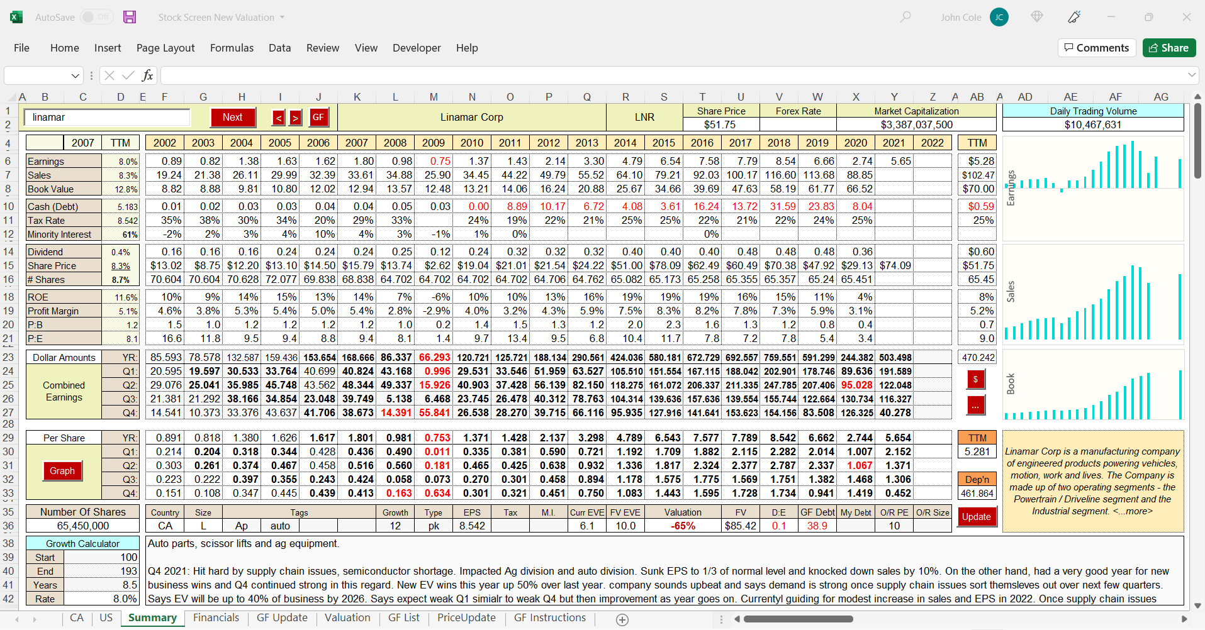Click the Excel app icon in the title bar

16,17
